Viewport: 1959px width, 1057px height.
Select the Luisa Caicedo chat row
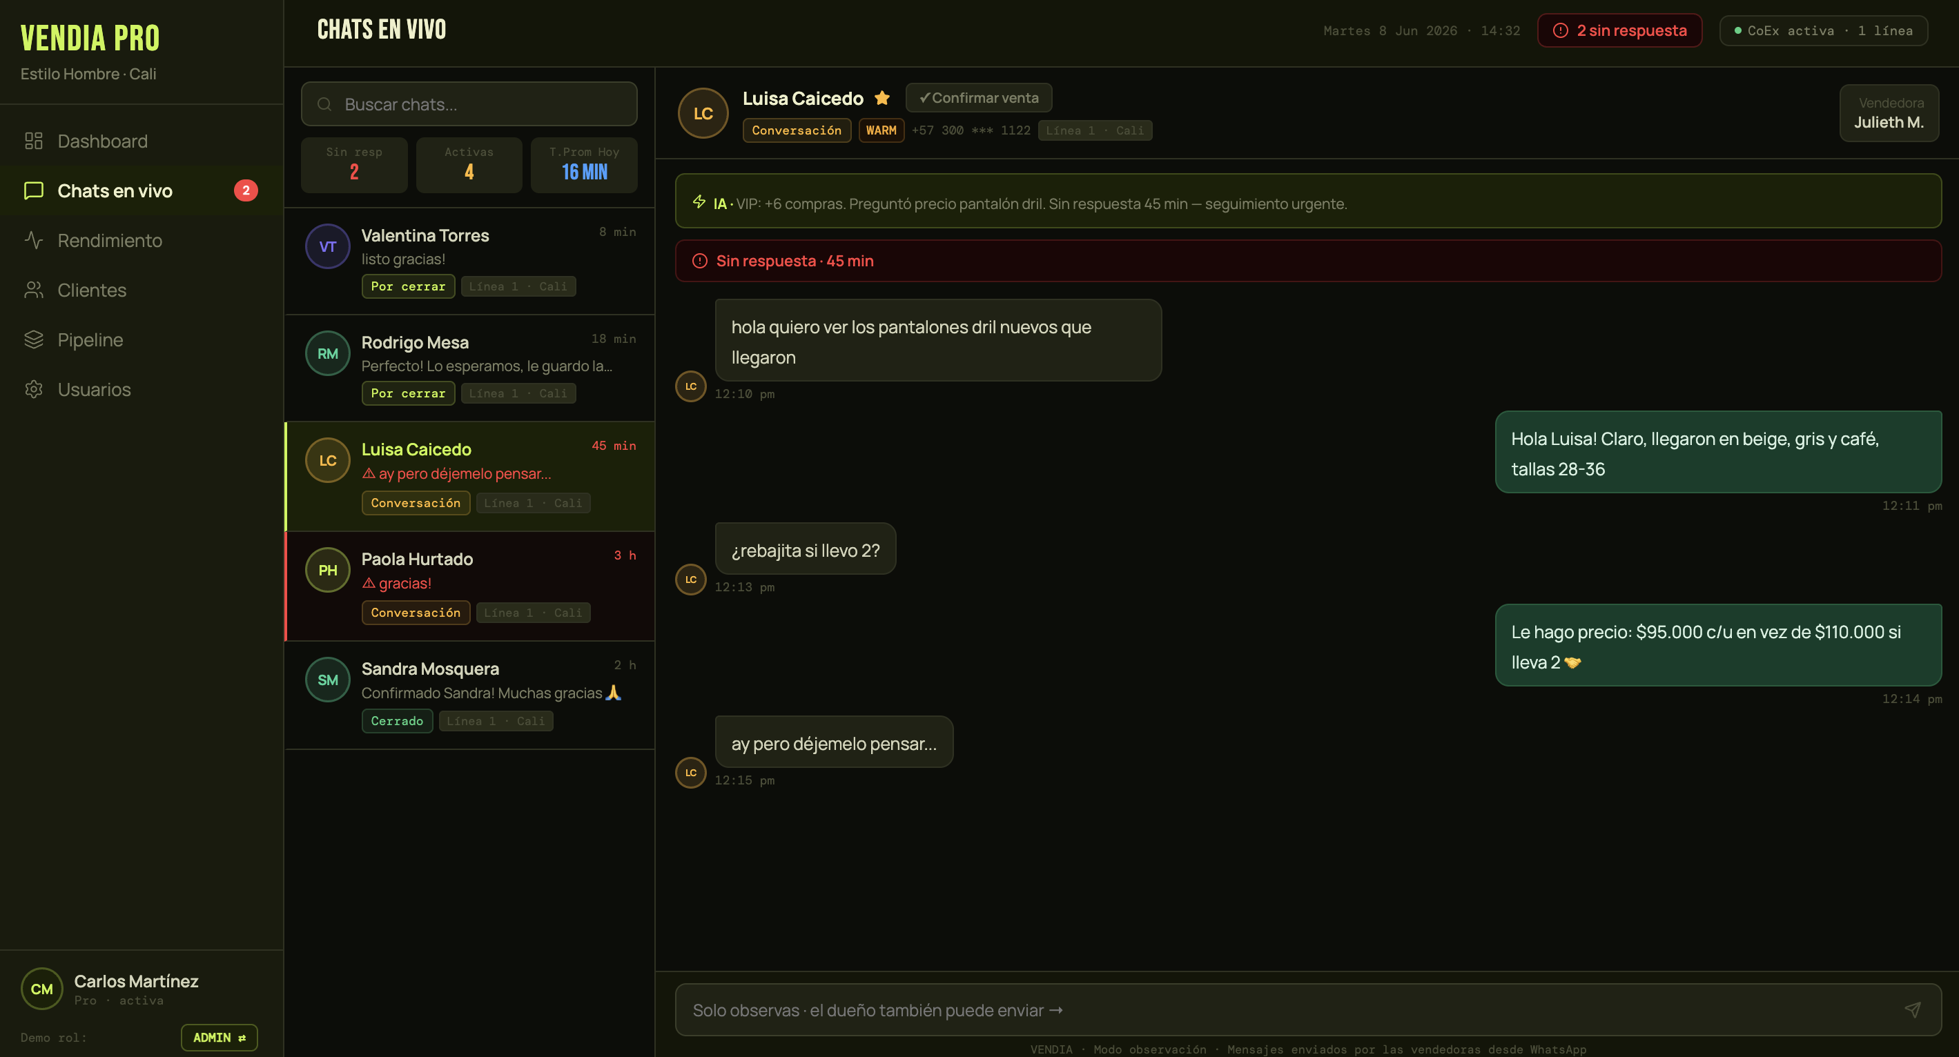[x=470, y=477]
